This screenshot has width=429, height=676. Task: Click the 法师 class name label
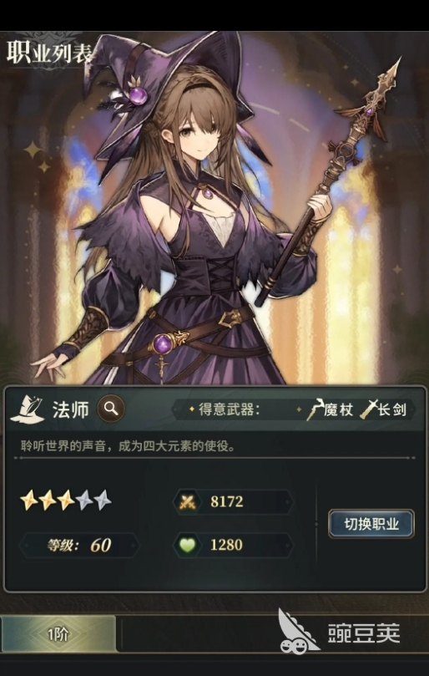tap(71, 409)
